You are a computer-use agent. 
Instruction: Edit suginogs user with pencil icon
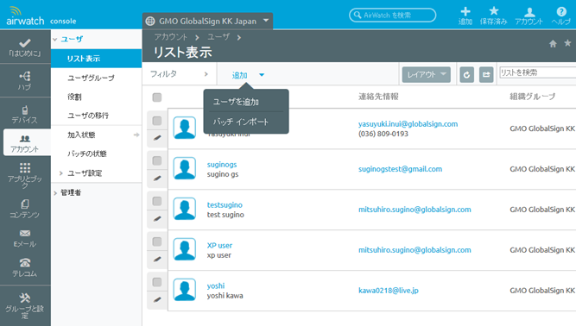(x=157, y=179)
